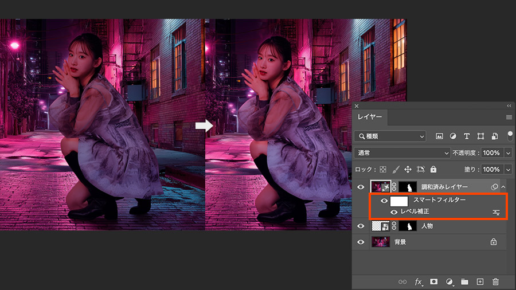Click the レベル補正 filter name
516x290 pixels.
415,211
